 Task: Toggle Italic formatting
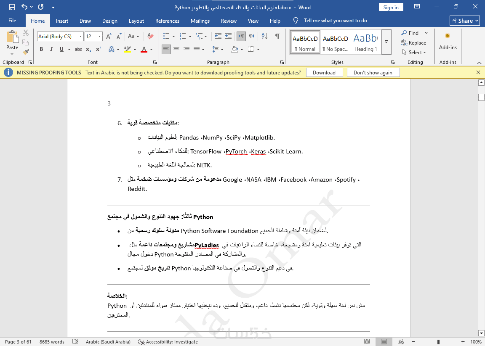51,49
